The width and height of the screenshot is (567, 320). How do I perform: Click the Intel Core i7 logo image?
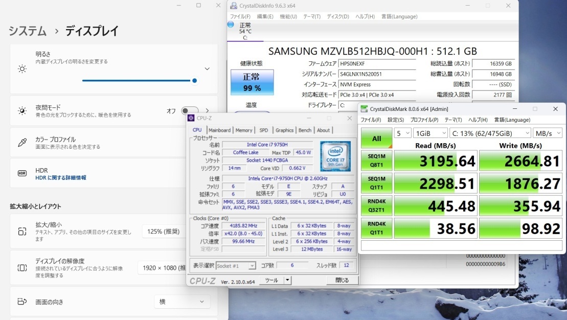tap(335, 156)
